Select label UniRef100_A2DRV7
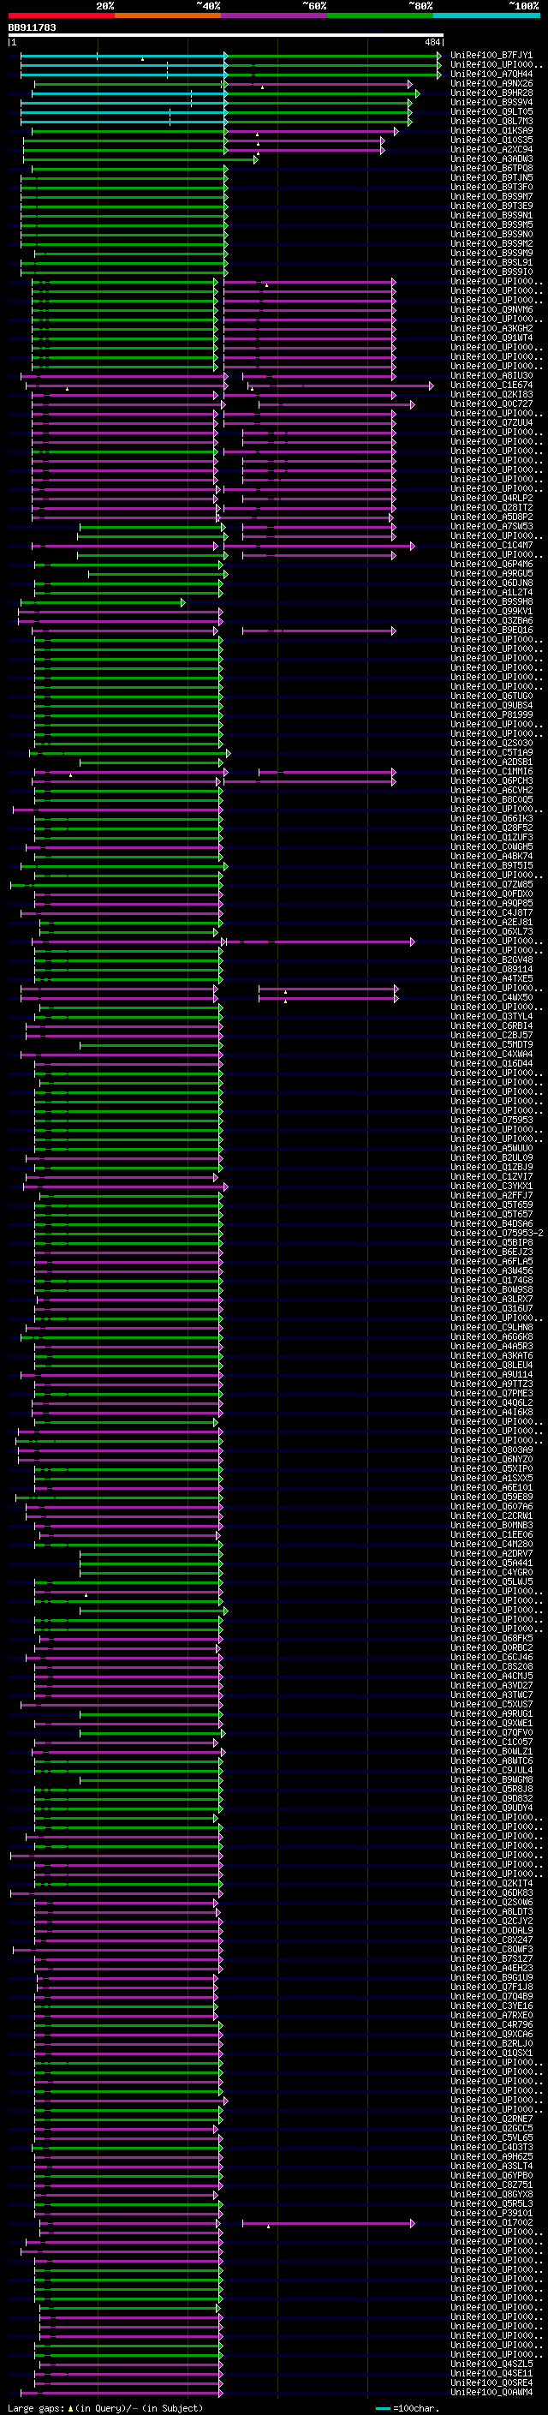Viewport: 548px width, 2415px height. pyautogui.click(x=491, y=1553)
